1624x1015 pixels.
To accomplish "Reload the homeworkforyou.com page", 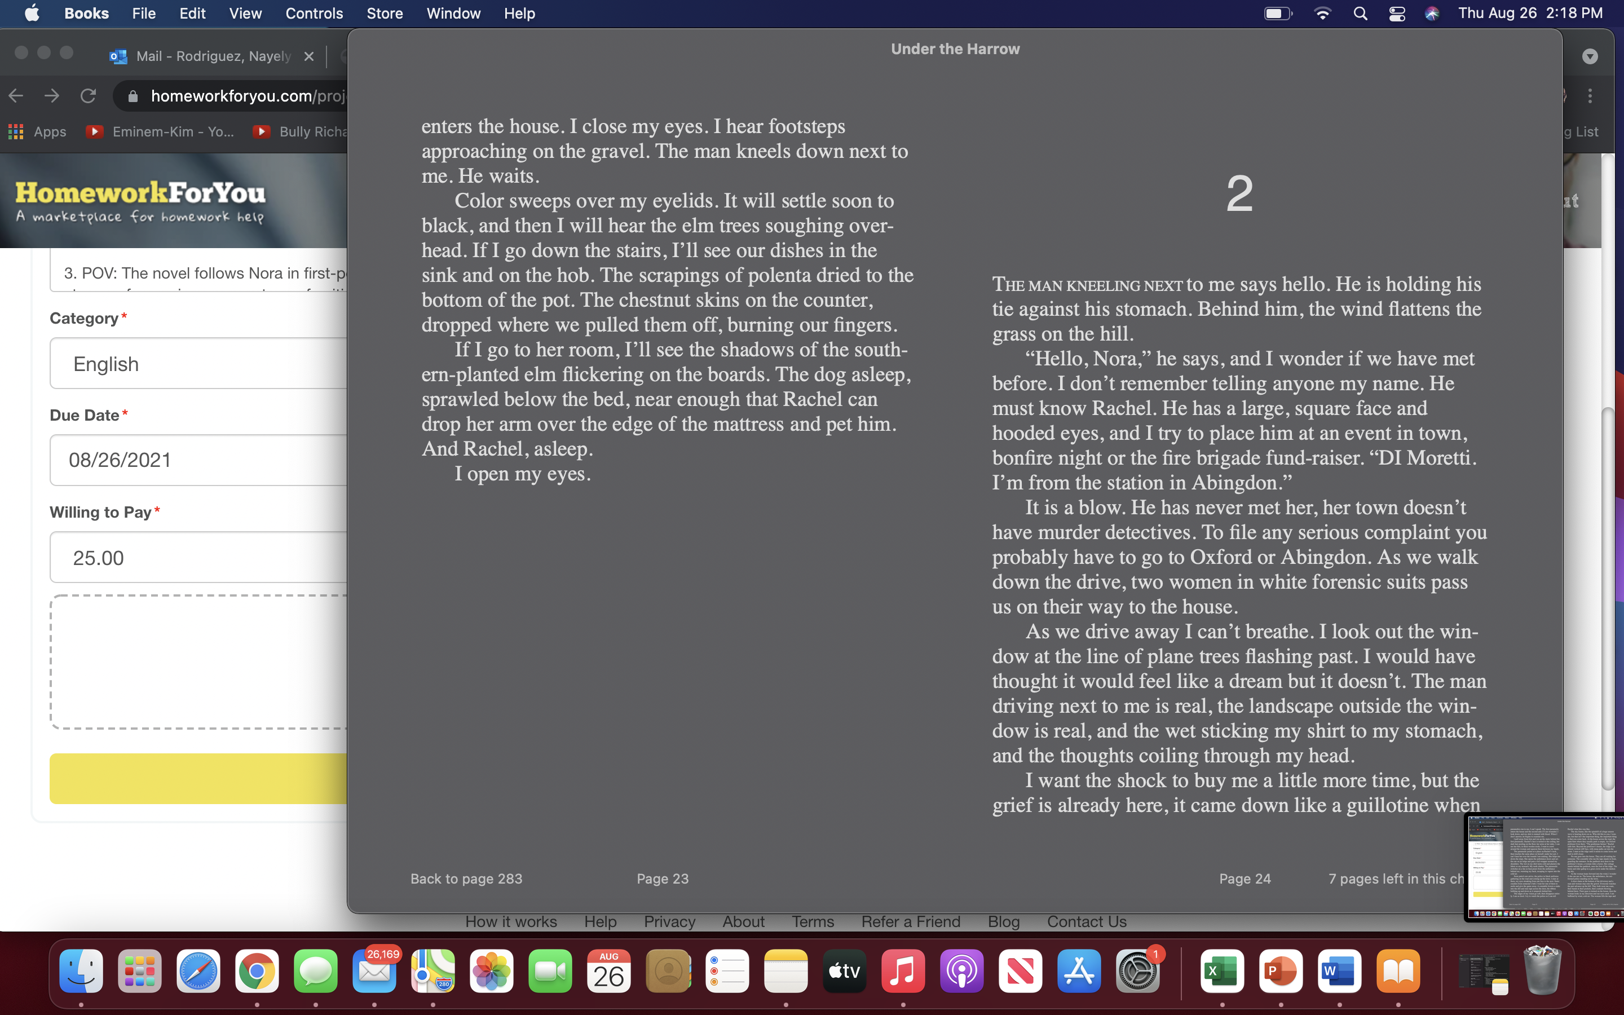I will 88,96.
